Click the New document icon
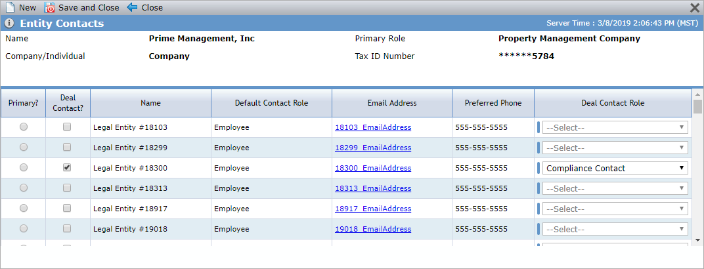This screenshot has height=269, width=704. coord(10,8)
